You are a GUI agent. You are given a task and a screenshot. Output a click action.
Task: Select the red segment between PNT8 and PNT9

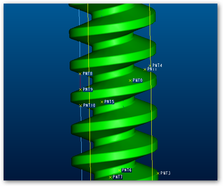coord(80,82)
